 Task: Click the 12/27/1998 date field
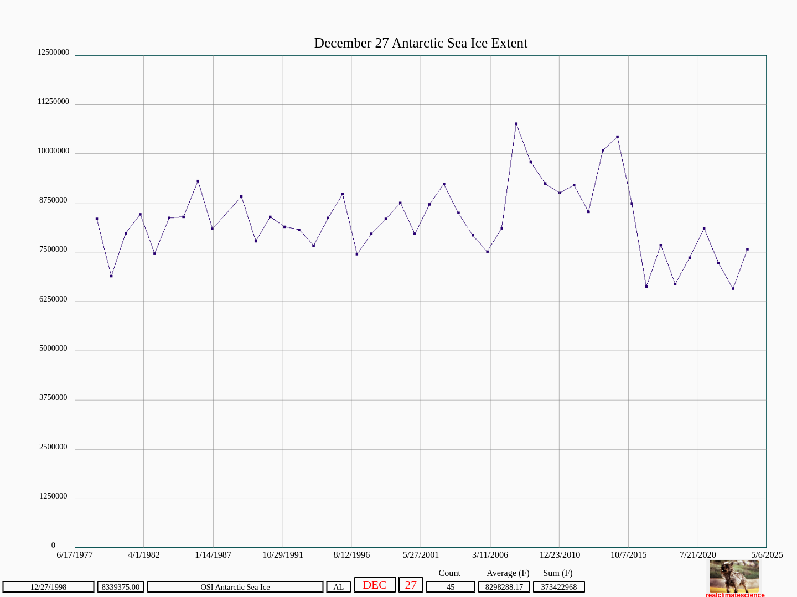tap(49, 587)
